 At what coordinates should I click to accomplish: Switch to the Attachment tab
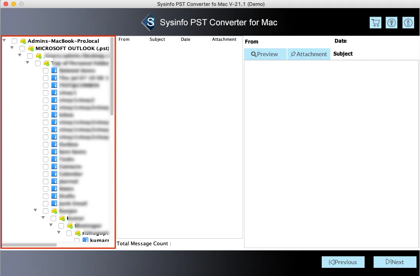(x=309, y=54)
